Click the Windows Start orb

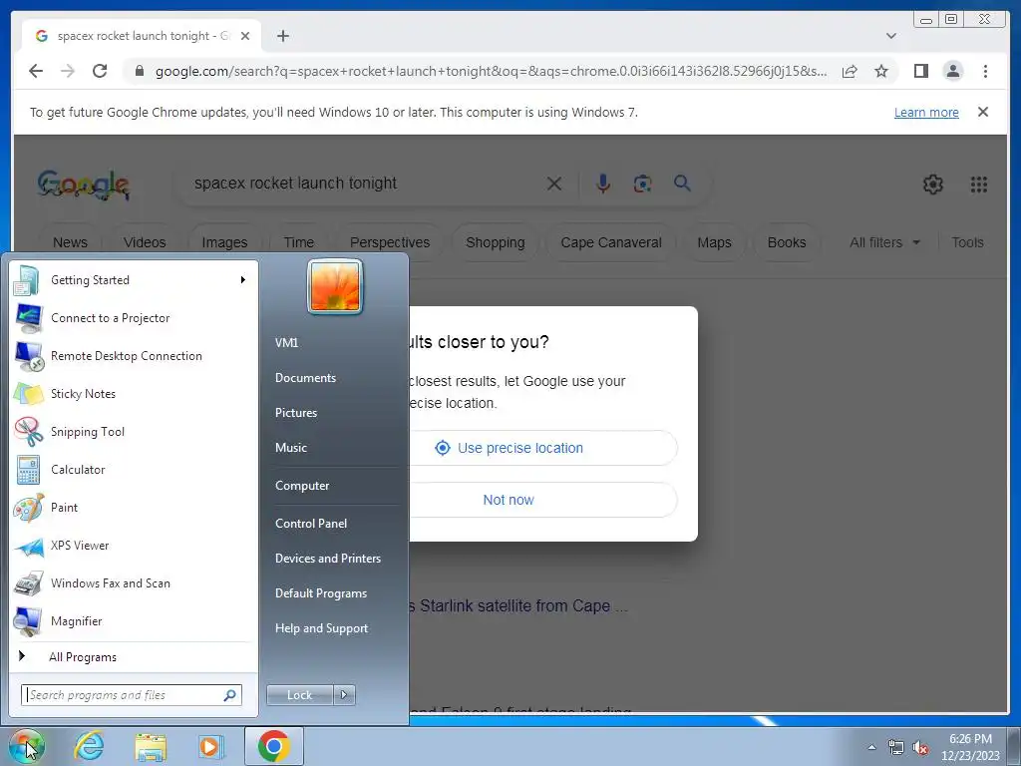pyautogui.click(x=26, y=746)
